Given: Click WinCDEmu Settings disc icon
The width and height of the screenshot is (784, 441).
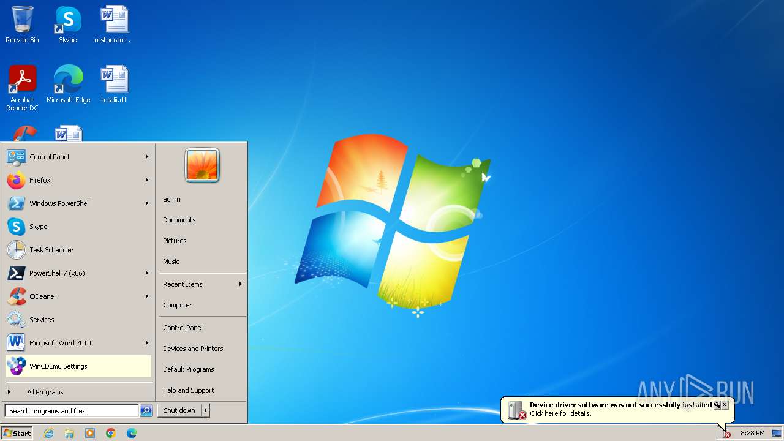Looking at the screenshot, I should 17,366.
